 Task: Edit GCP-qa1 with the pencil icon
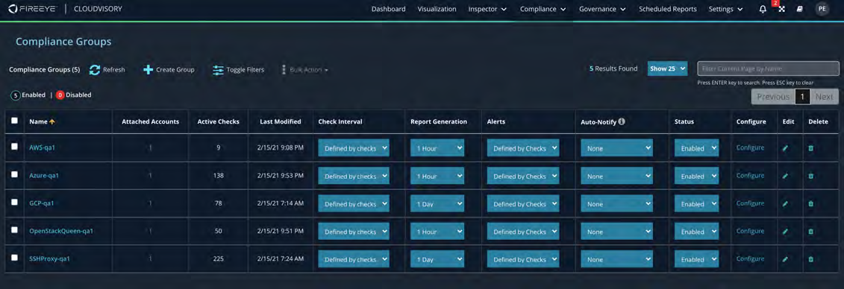pyautogui.click(x=785, y=204)
